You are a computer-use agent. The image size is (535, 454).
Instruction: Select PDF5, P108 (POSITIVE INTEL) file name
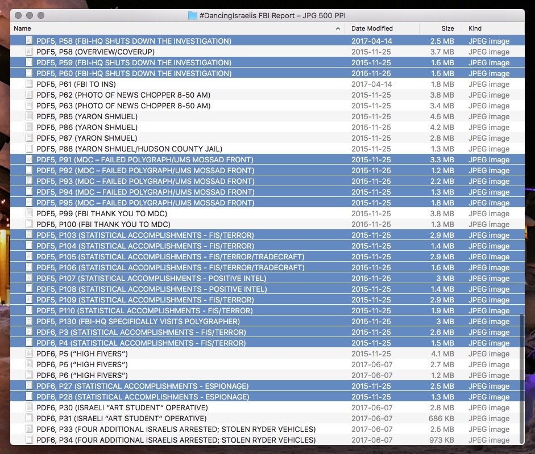point(151,289)
